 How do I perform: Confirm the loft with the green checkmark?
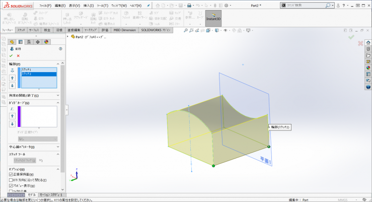coord(11,55)
